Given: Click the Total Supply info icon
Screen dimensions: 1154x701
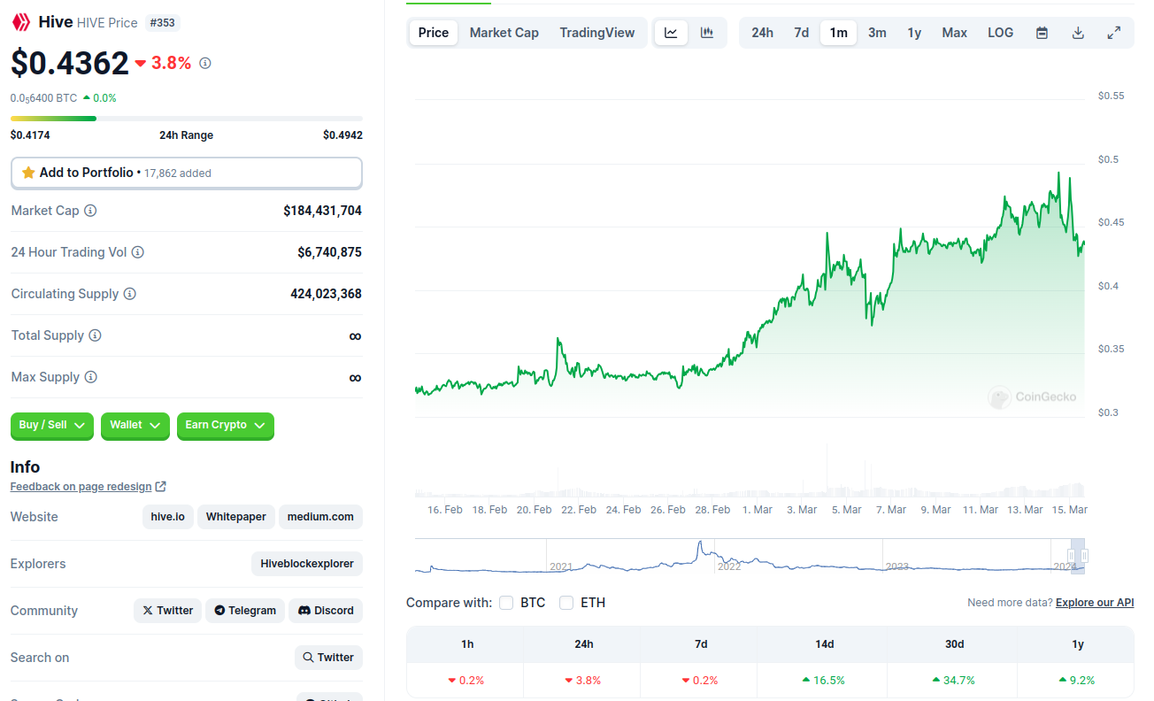Looking at the screenshot, I should click(95, 335).
